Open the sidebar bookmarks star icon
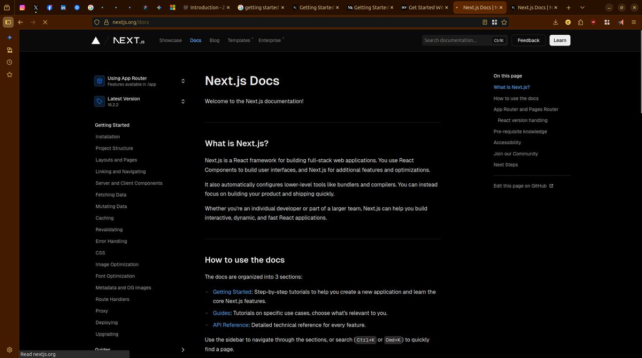This screenshot has height=358, width=642. pyautogui.click(x=9, y=74)
